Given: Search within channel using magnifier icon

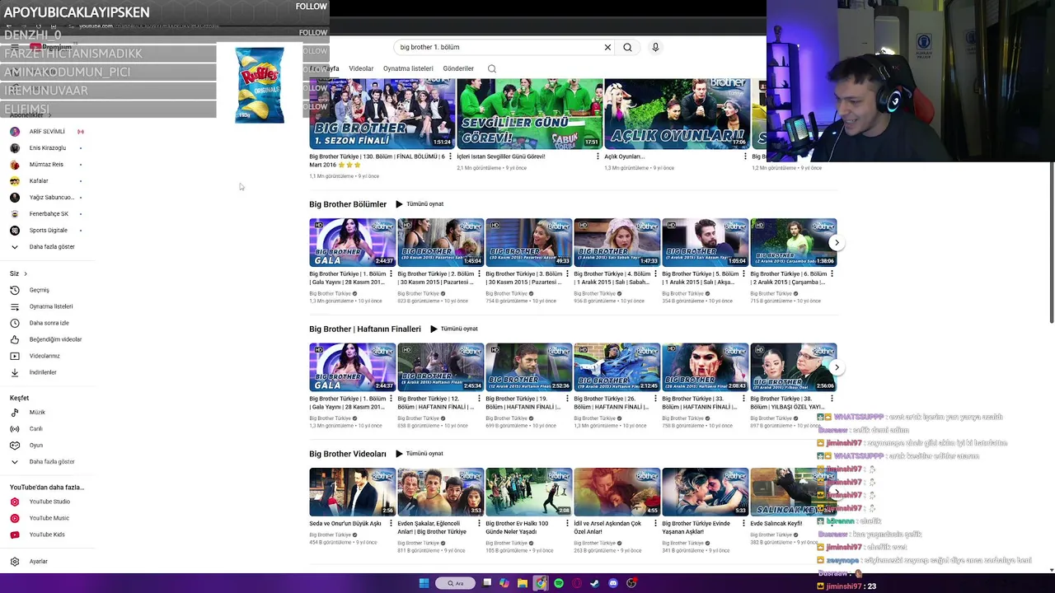Looking at the screenshot, I should (491, 68).
